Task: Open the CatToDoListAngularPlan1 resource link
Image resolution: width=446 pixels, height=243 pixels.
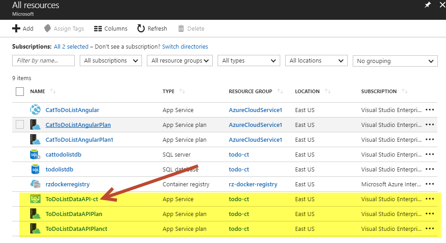Action: [x=79, y=139]
